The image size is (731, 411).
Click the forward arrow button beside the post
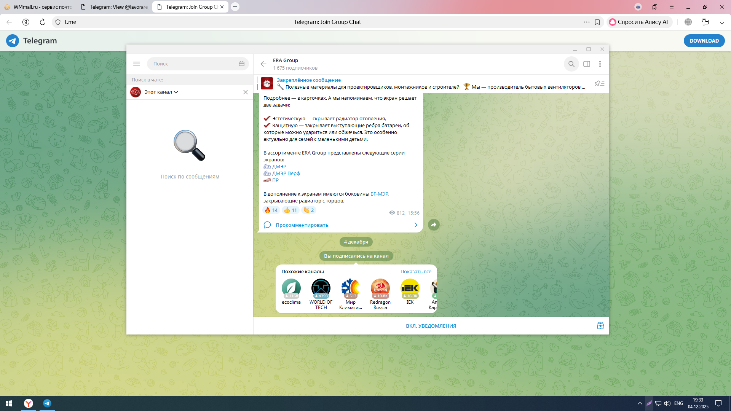coord(434,225)
